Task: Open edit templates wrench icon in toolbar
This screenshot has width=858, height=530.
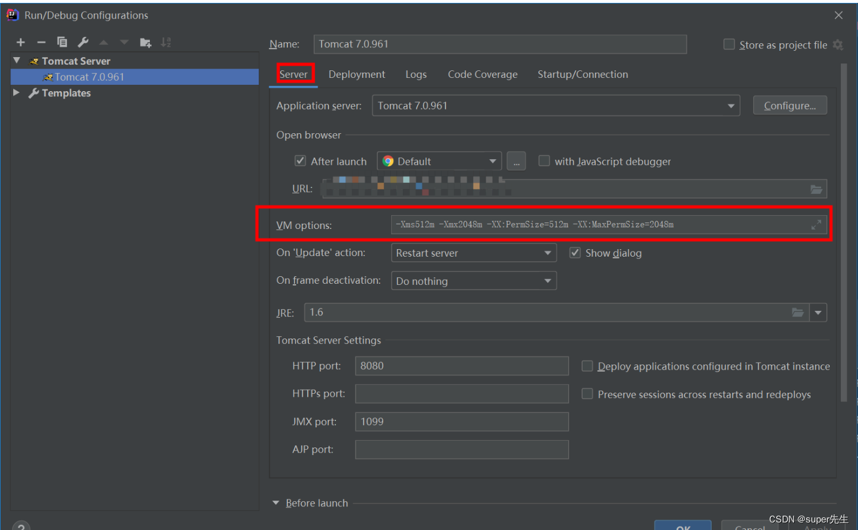Action: tap(83, 42)
